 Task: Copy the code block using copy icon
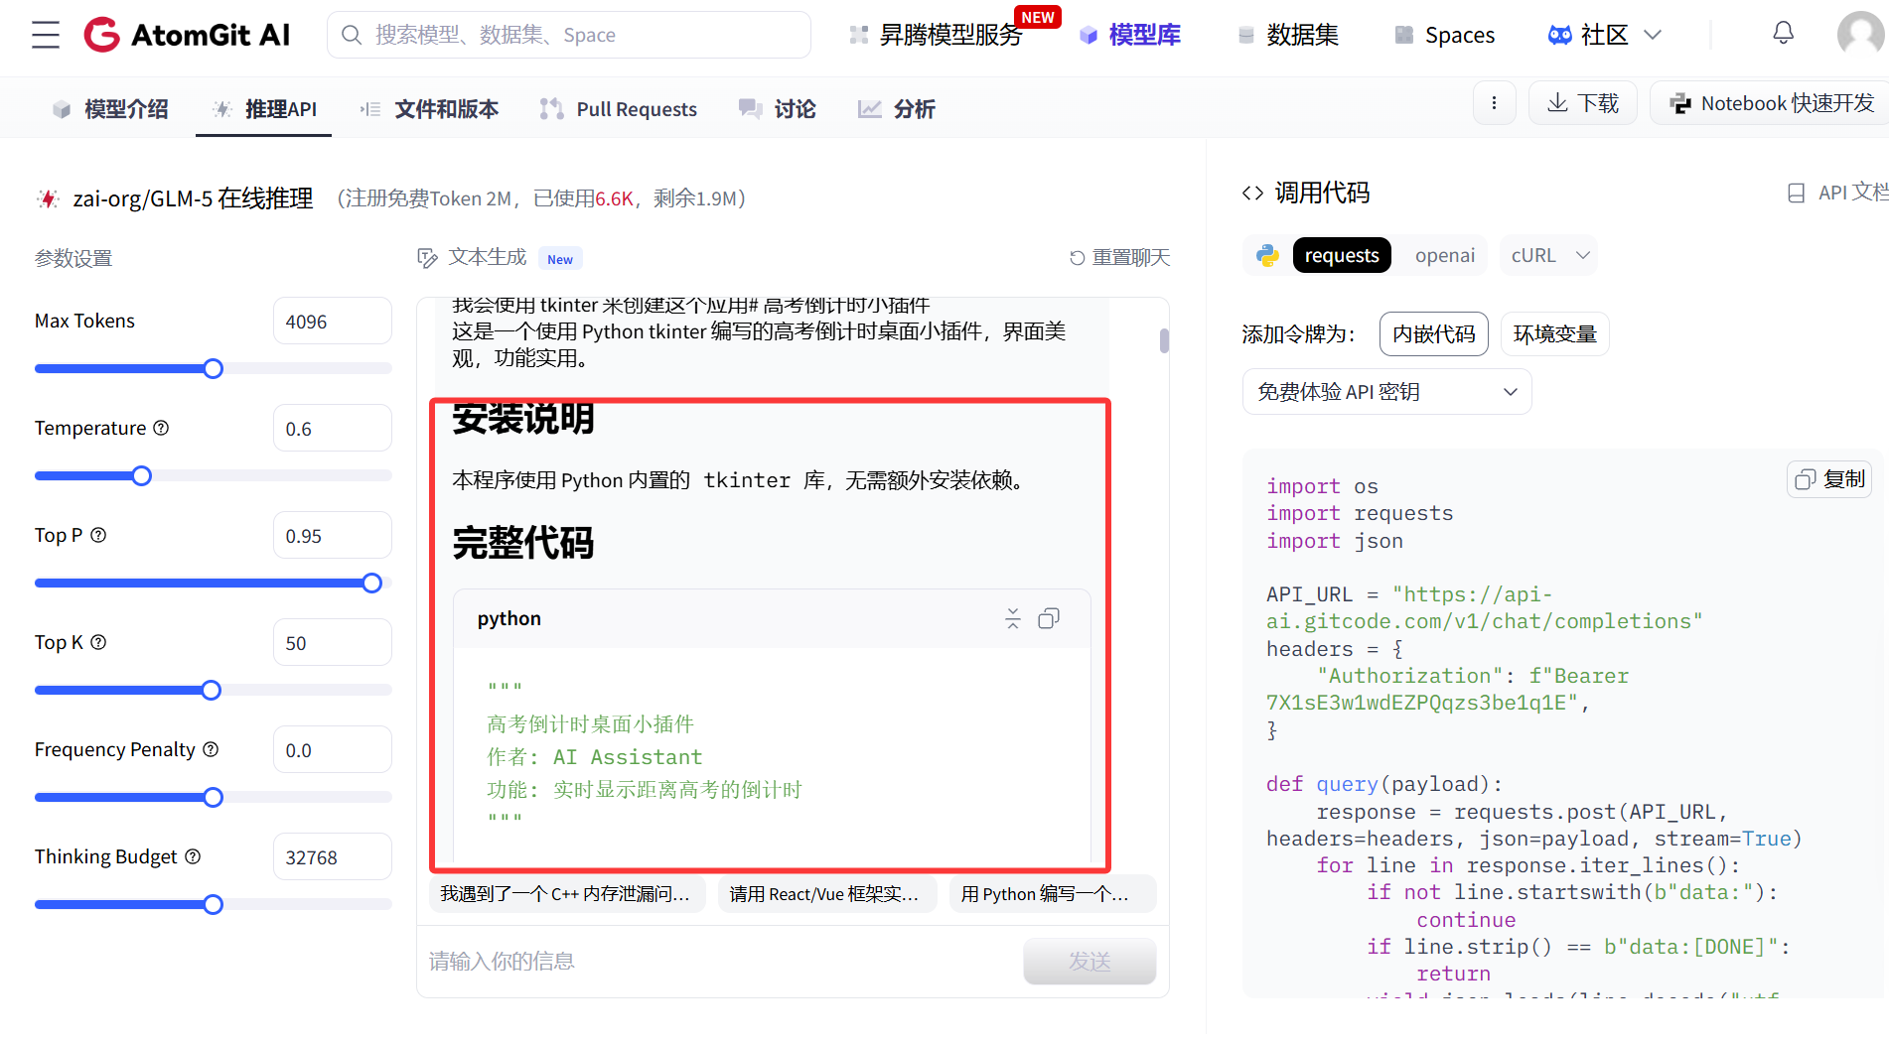point(1049,618)
